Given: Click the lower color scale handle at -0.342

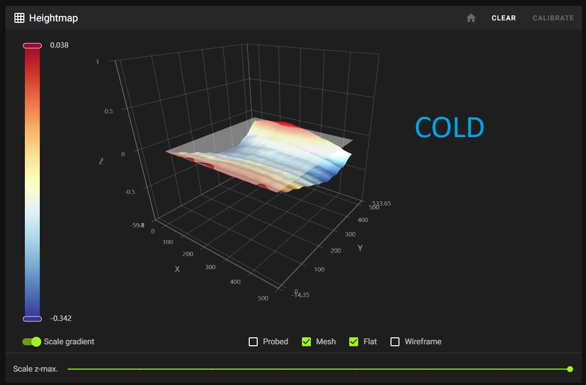Looking at the screenshot, I should [32, 318].
